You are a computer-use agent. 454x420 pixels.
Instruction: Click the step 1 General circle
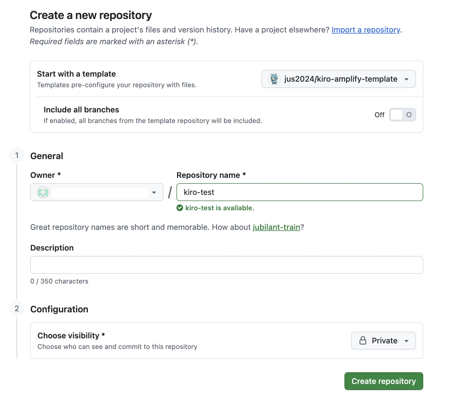tap(17, 155)
